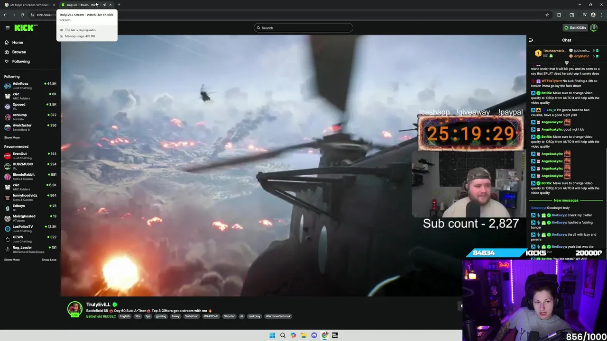607x341 pixels.
Task: Expand Show More under Following list
Action: point(12,138)
